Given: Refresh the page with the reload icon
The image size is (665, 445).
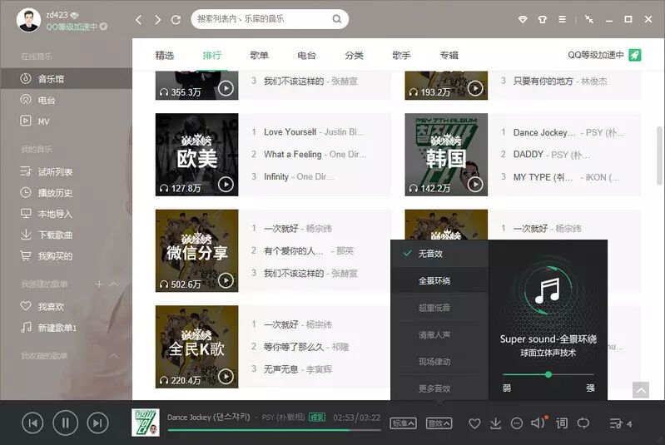Looking at the screenshot, I should tap(176, 19).
